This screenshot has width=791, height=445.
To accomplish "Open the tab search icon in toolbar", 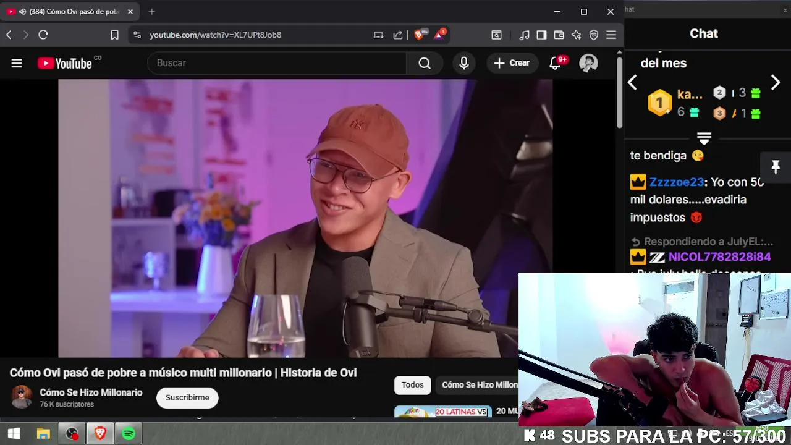I will [496, 35].
